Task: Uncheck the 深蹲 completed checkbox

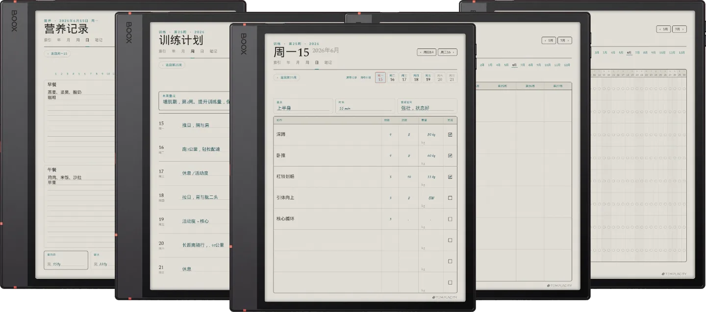Action: pyautogui.click(x=450, y=135)
